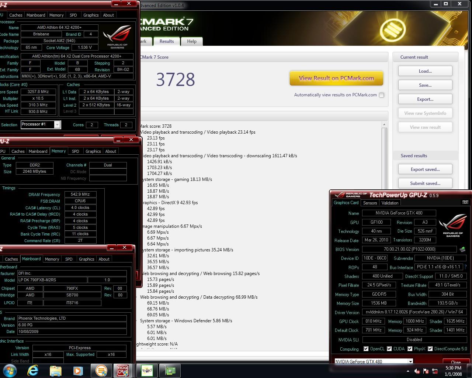
Task: Click the Load... button
Action: tap(425, 71)
